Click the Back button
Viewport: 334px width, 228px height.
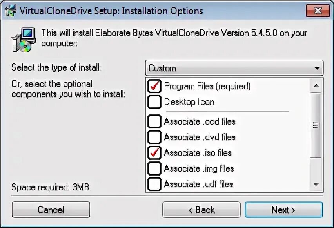(201, 210)
